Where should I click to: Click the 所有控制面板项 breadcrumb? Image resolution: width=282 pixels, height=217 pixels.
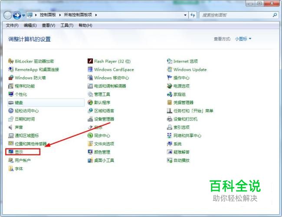click(x=78, y=15)
